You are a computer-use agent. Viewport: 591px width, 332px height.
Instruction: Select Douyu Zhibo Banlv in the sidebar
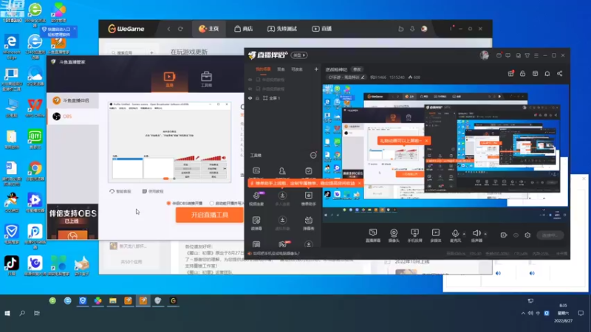click(x=72, y=100)
